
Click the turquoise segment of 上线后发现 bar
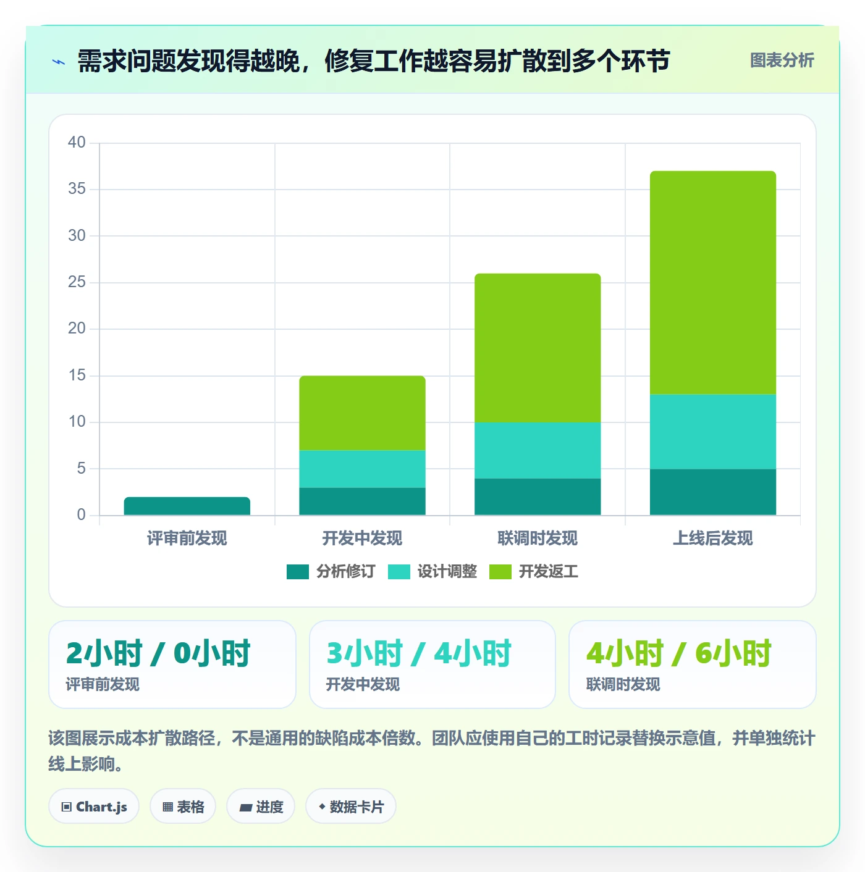click(x=713, y=432)
